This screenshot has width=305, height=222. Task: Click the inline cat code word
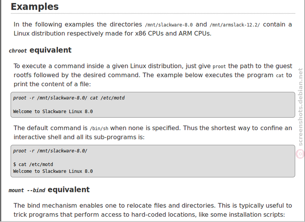280,76
